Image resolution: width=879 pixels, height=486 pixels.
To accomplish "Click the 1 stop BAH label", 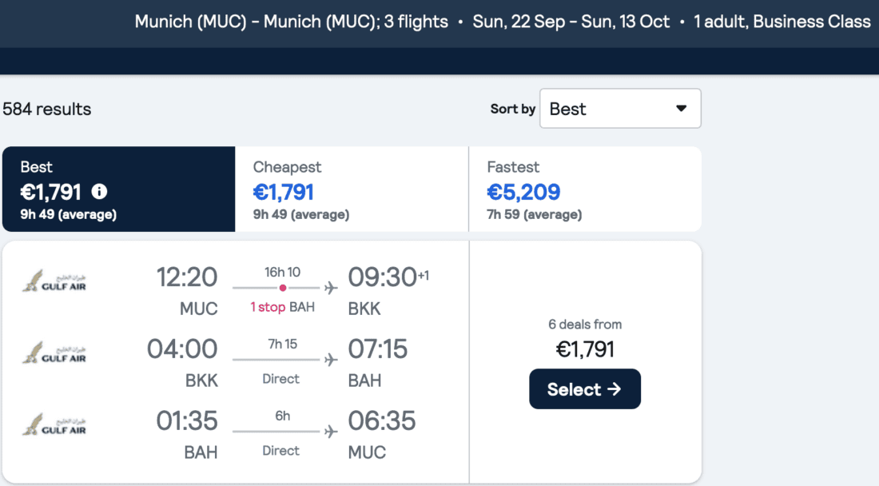I will 282,307.
